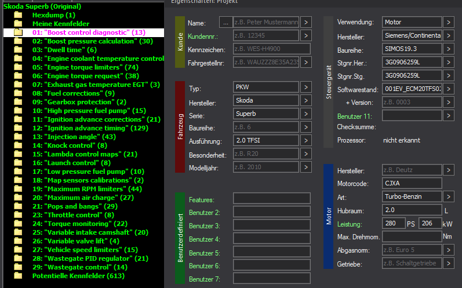Open the arrow list for Hersteller Skoda

pos(306,100)
